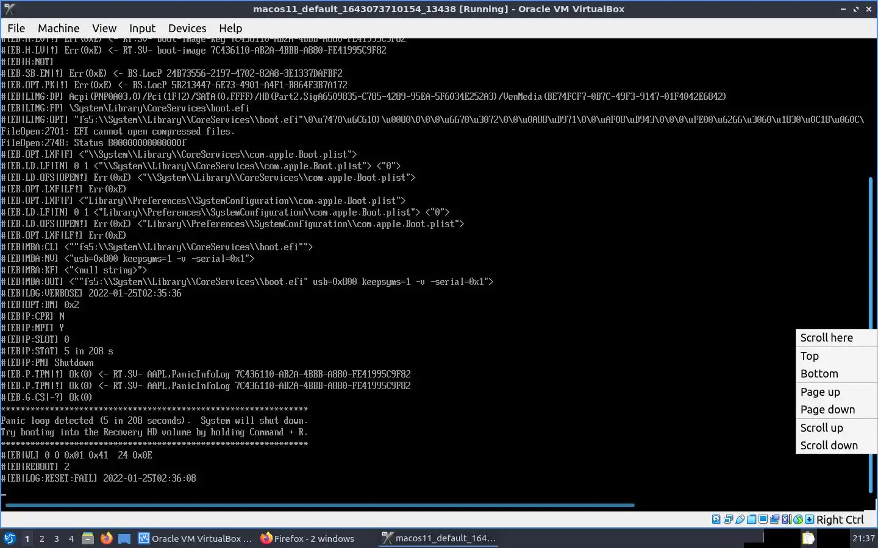Click the #[EB|ILIMG:FP] boot.efi path line
The image size is (878, 548).
point(126,108)
